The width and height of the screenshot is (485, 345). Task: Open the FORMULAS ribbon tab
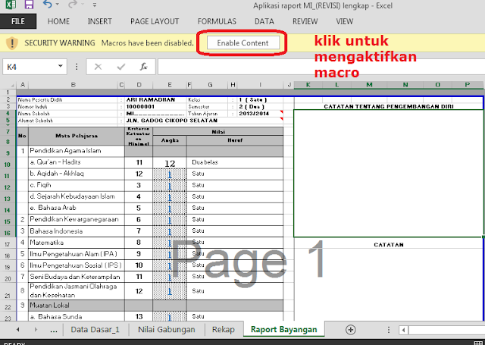click(x=217, y=21)
